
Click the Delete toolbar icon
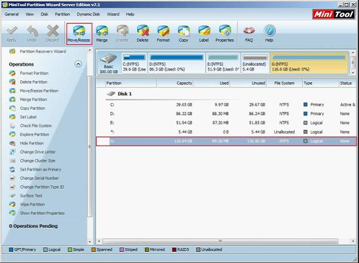(x=143, y=33)
